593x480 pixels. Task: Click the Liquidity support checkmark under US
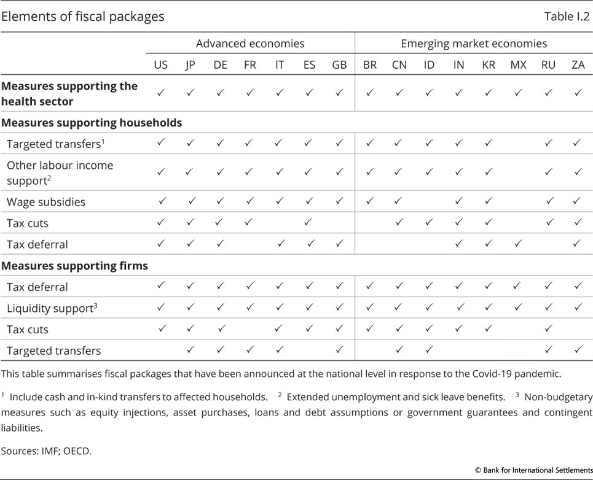click(161, 307)
